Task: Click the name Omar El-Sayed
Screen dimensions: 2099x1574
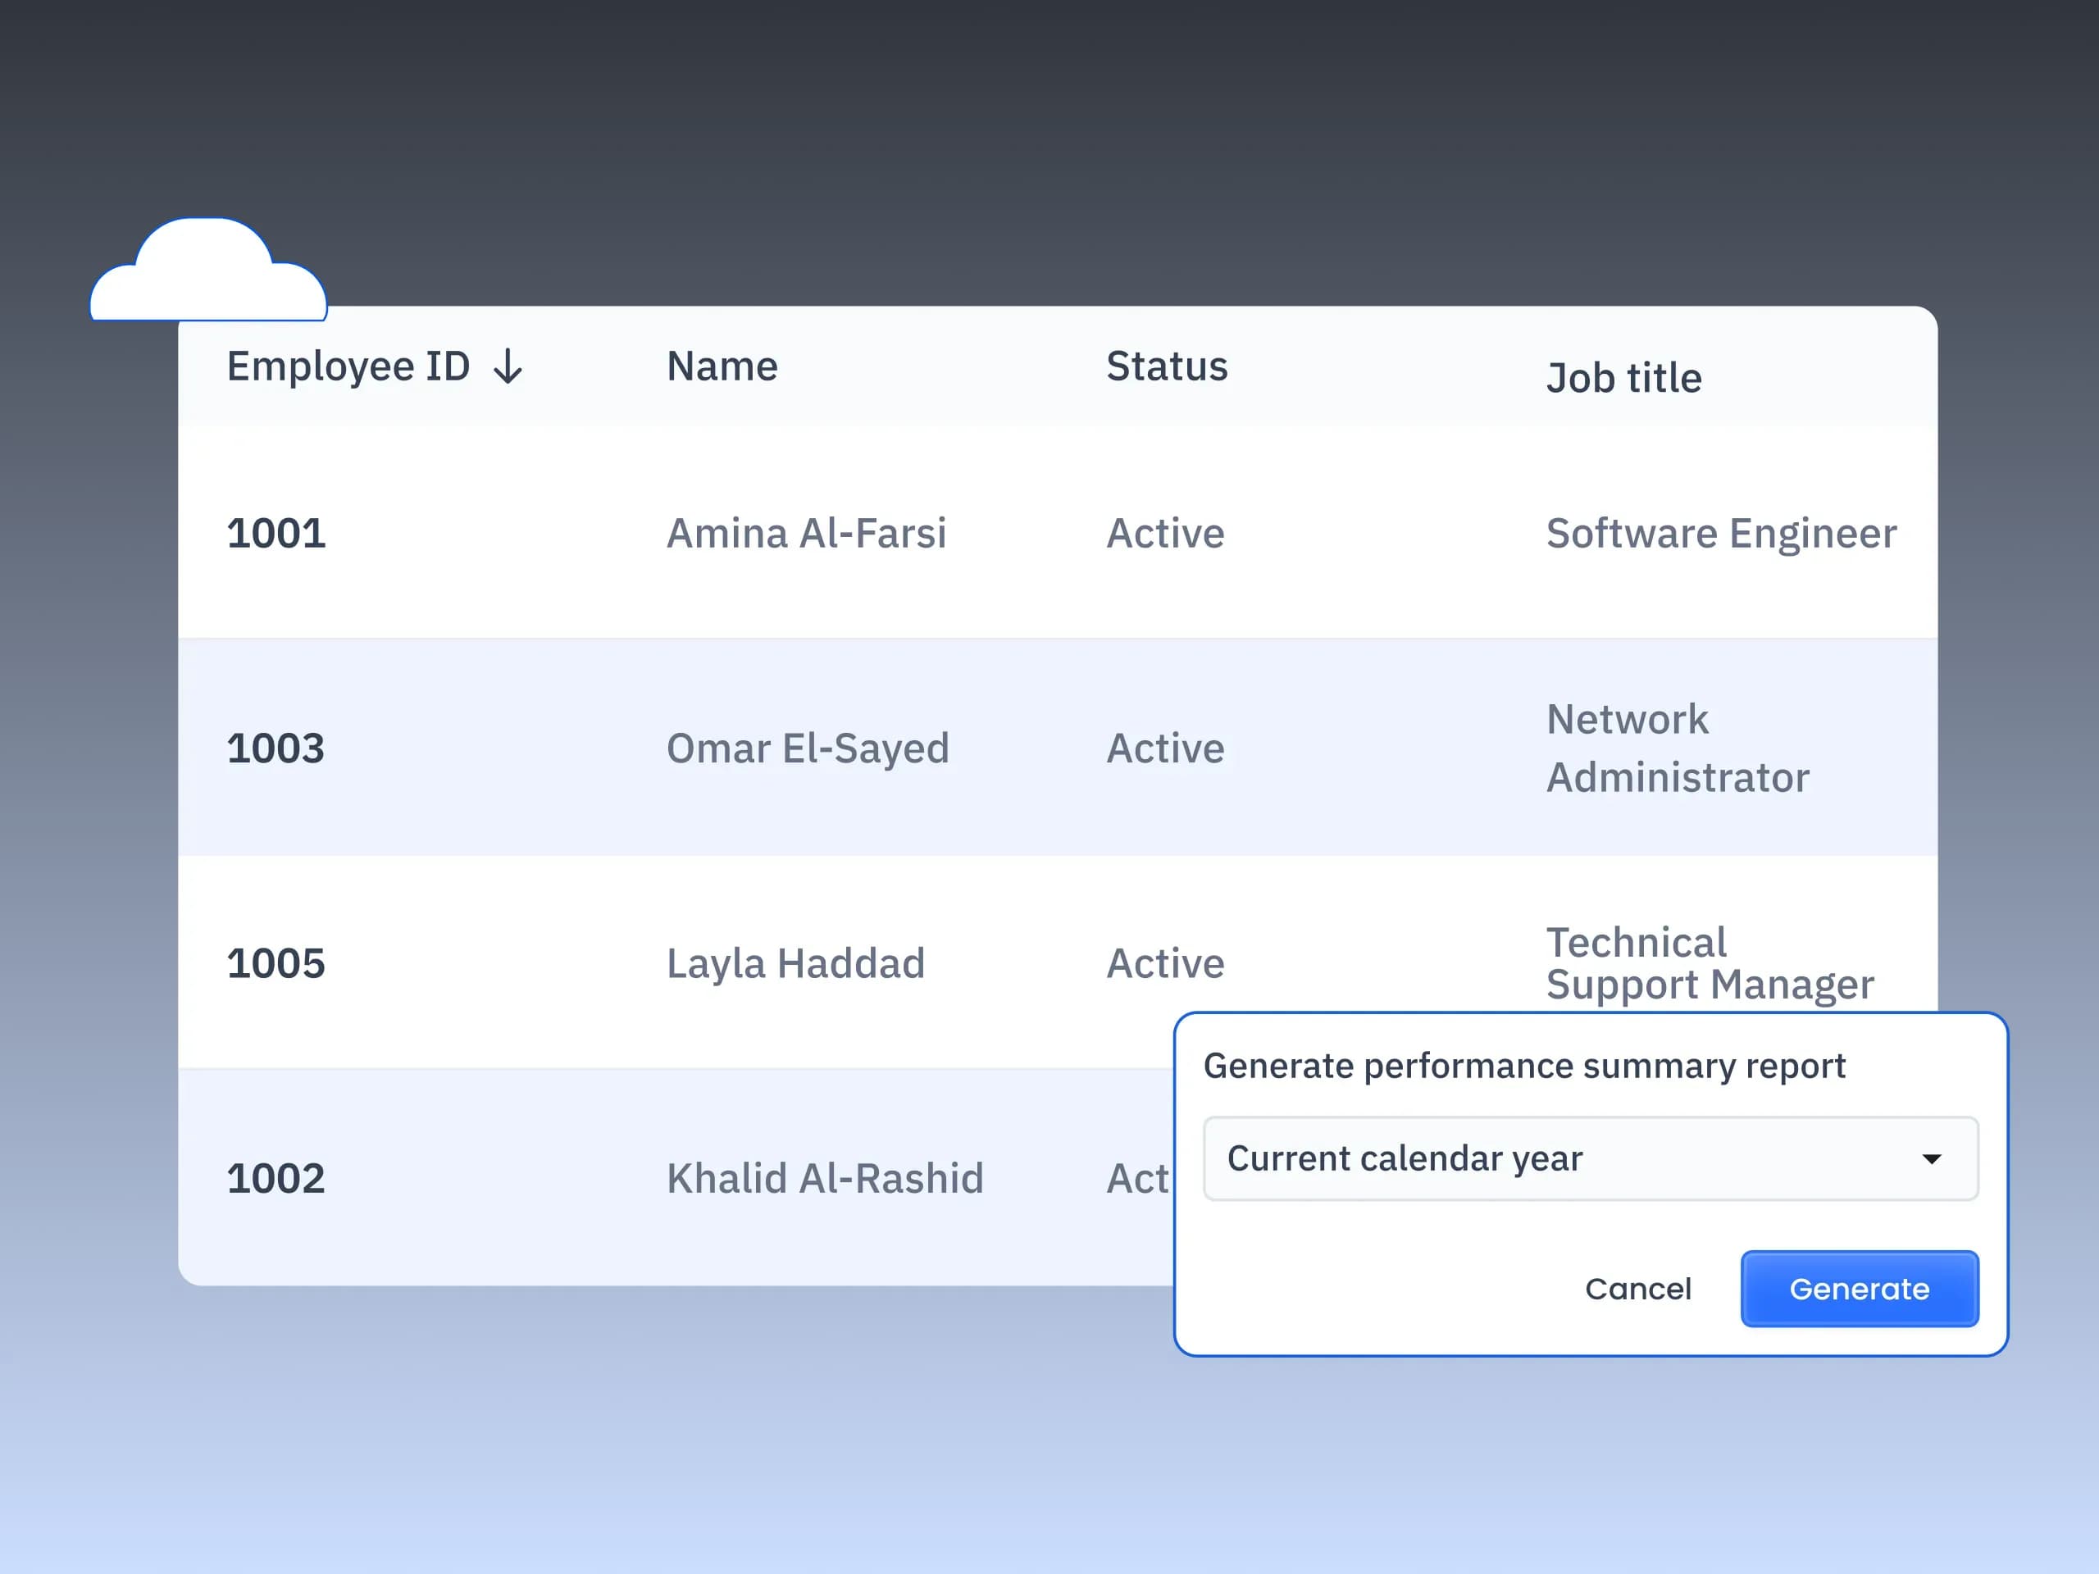Action: pos(808,748)
